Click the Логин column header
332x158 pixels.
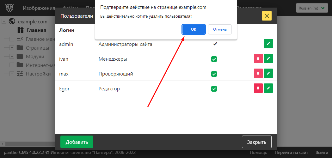click(x=67, y=30)
